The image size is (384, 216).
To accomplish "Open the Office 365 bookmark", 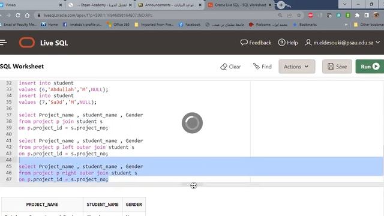I will pyautogui.click(x=118, y=25).
